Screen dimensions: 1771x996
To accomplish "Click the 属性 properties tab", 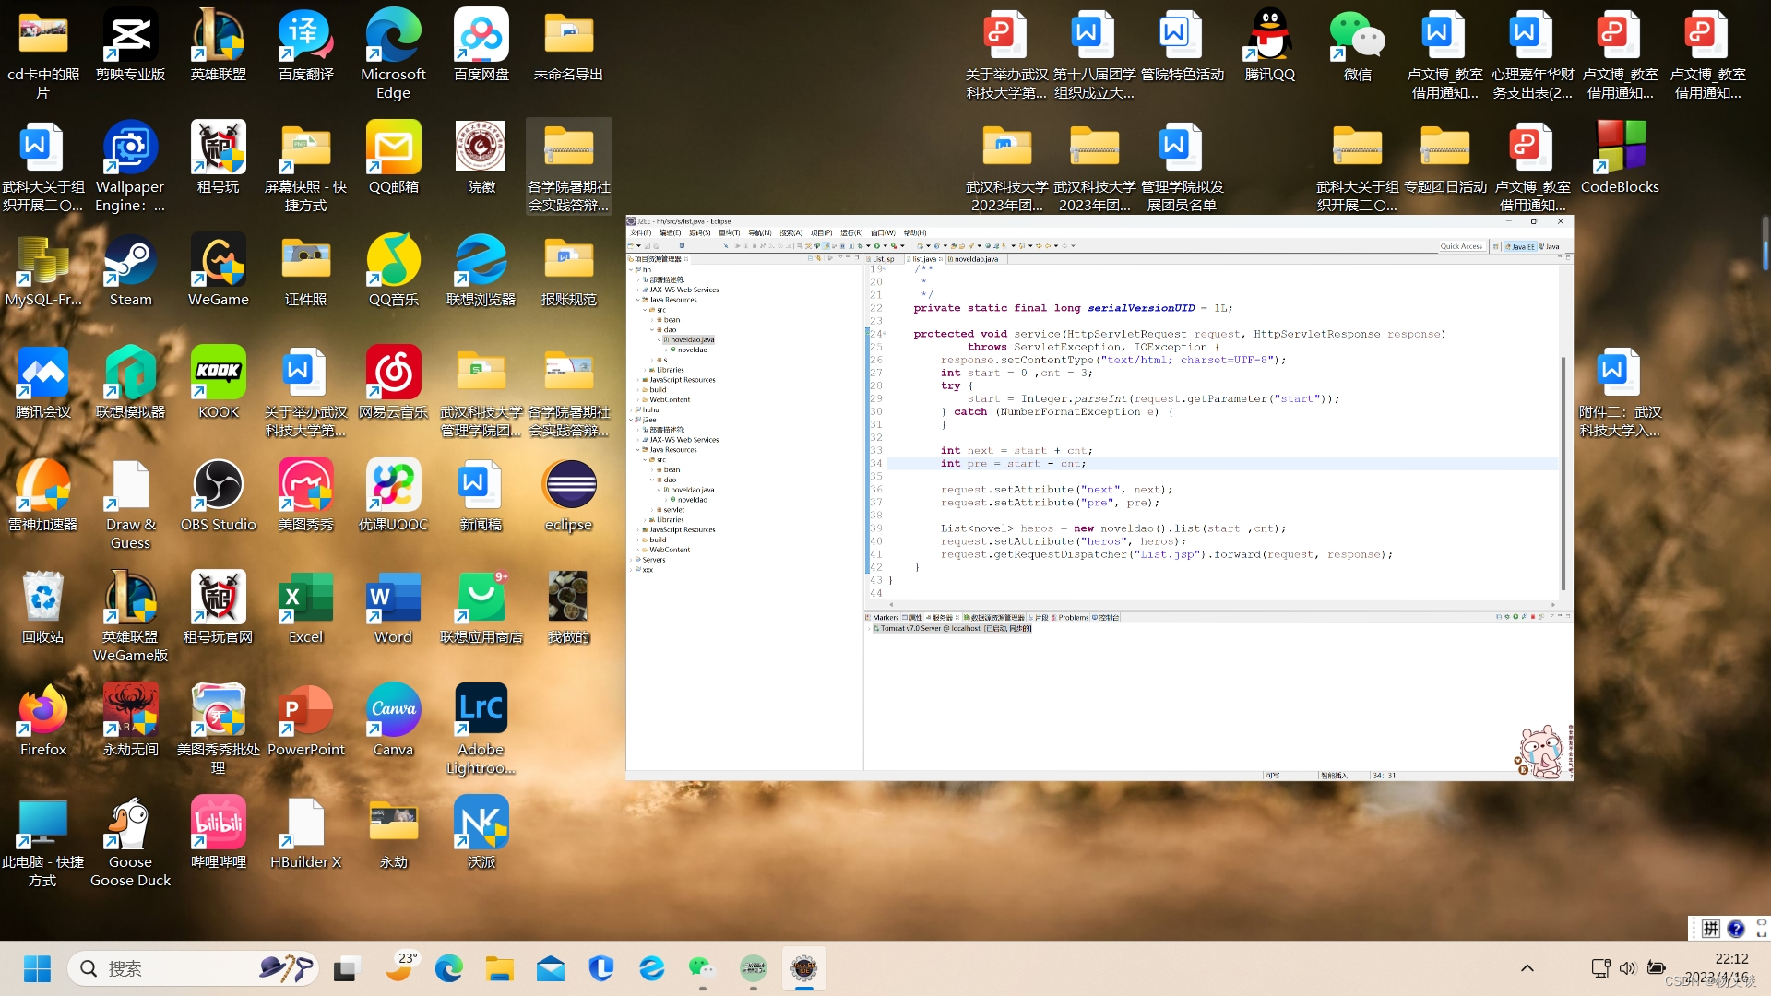I will [912, 618].
